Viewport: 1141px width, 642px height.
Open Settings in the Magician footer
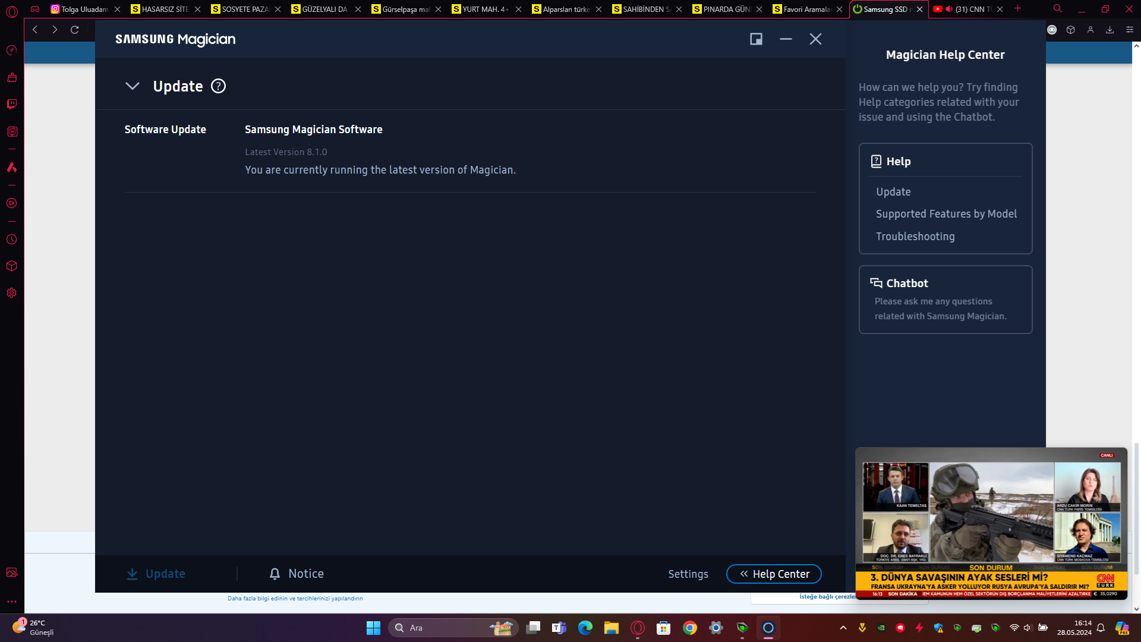point(688,574)
